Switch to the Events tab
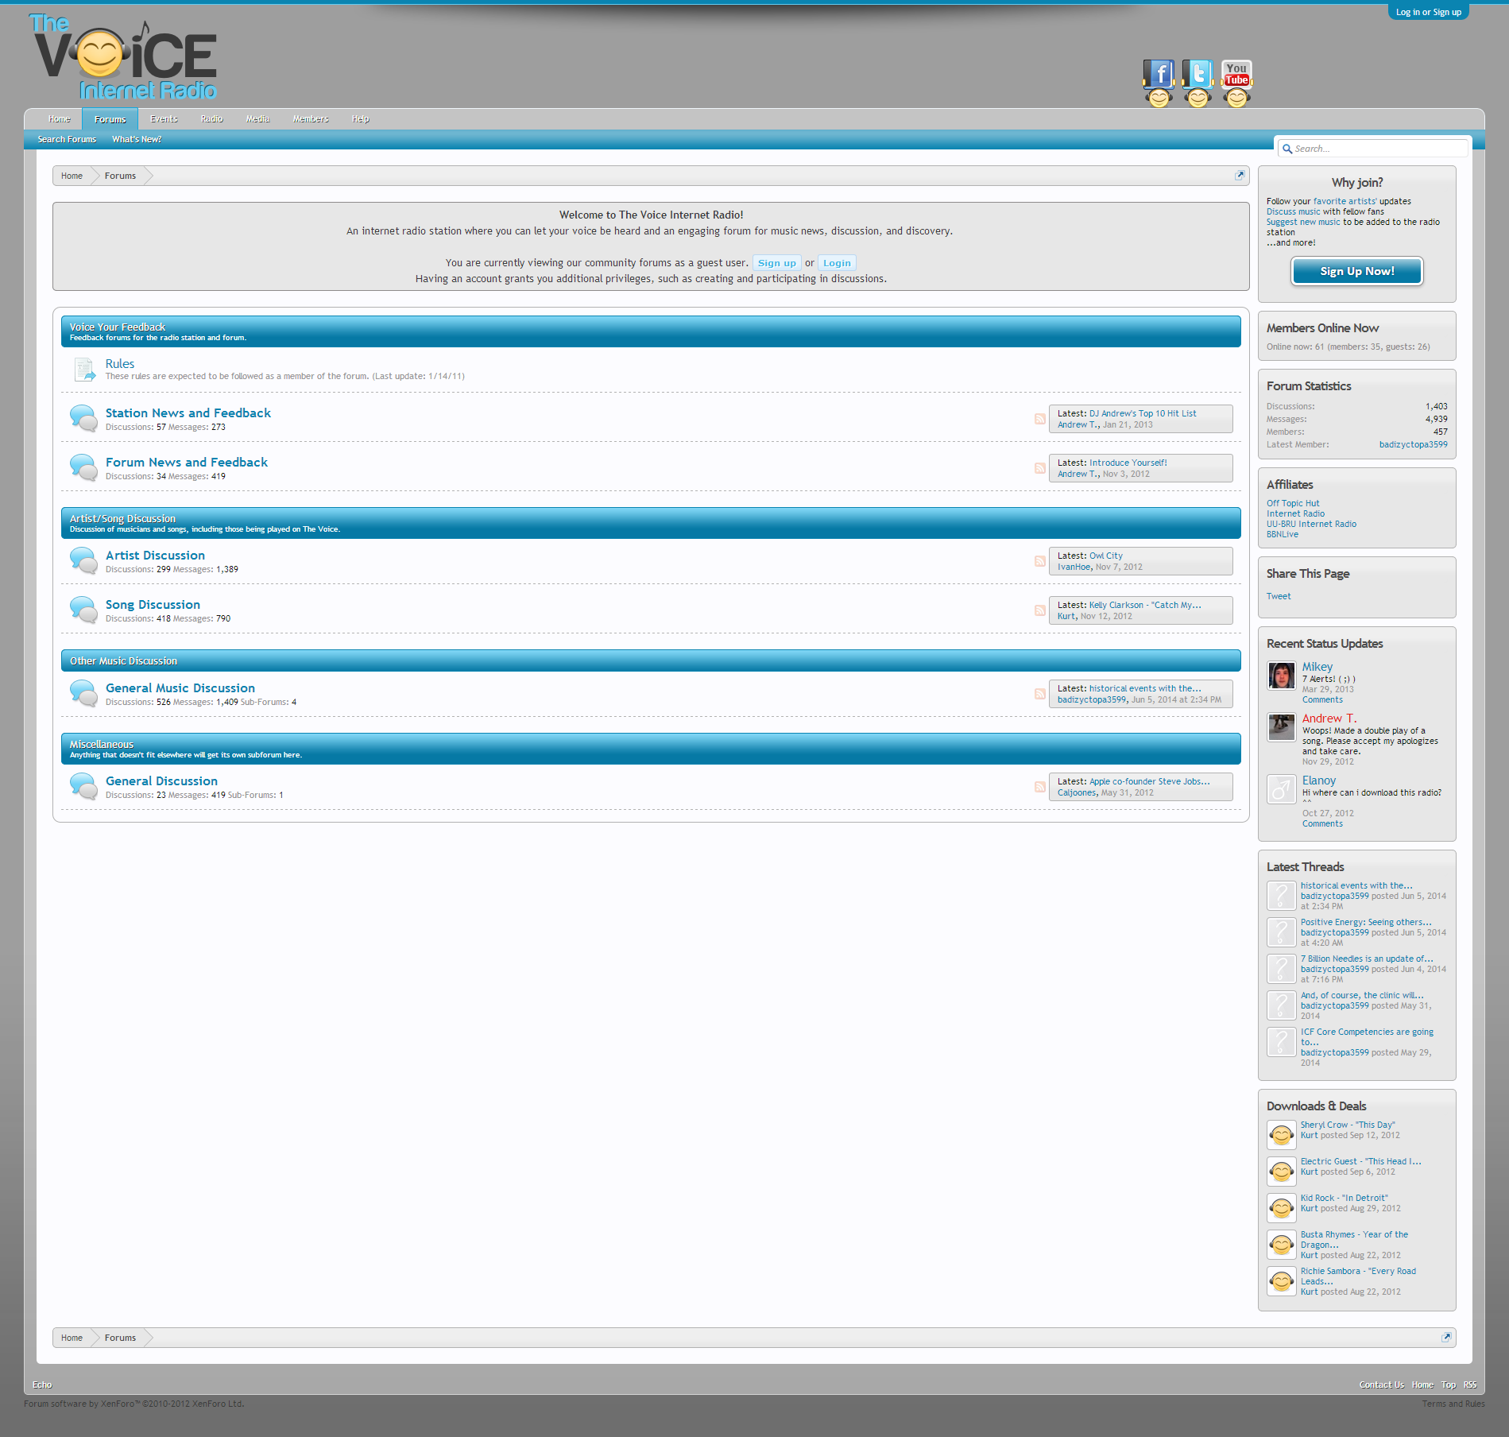This screenshot has width=1509, height=1437. pyautogui.click(x=164, y=119)
